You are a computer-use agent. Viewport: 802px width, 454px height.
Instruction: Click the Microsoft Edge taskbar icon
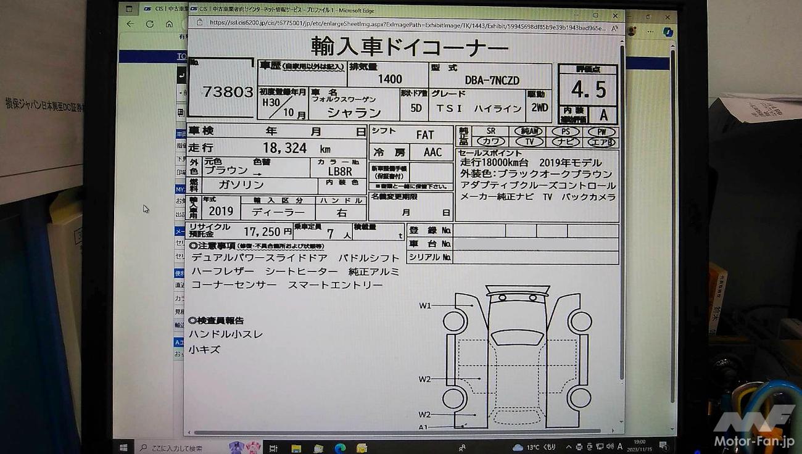pos(339,448)
